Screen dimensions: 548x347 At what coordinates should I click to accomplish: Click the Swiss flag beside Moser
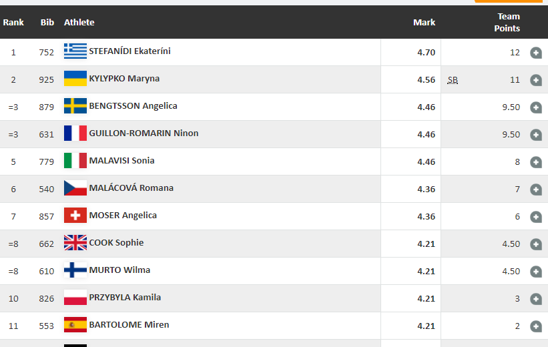[75, 216]
